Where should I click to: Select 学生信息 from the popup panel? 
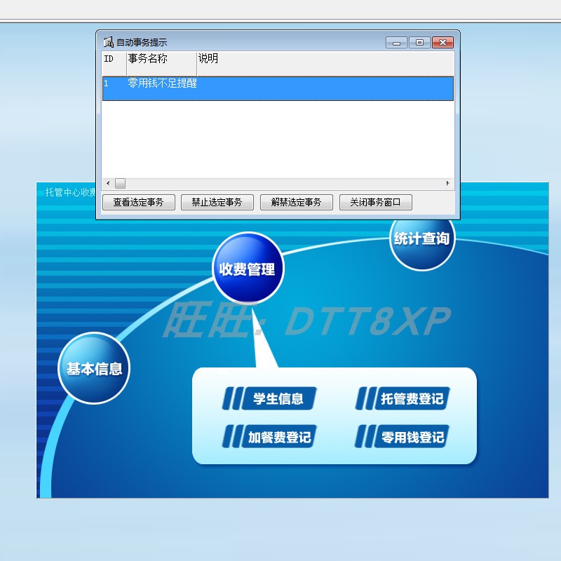tap(280, 398)
